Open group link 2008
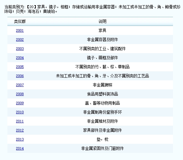This screenshot has width=183, height=160. (x=20, y=94)
